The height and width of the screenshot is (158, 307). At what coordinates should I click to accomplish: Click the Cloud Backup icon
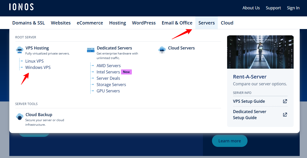[20, 116]
